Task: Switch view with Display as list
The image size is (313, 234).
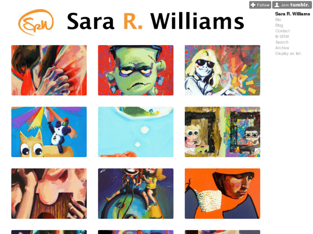Action: 288,53
